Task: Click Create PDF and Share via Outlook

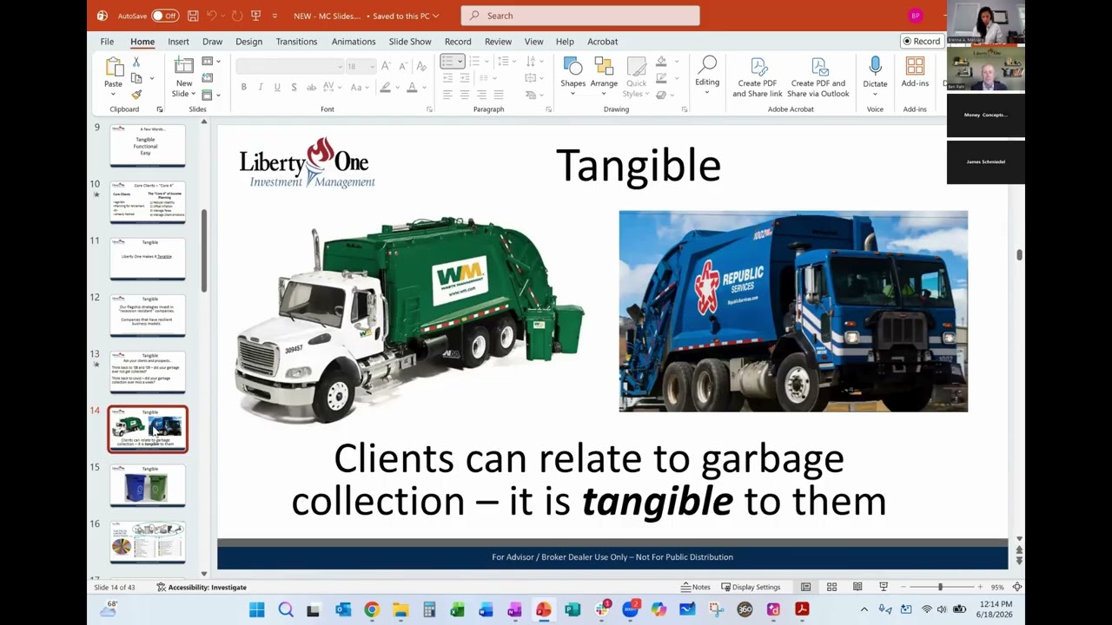Action: [x=818, y=78]
